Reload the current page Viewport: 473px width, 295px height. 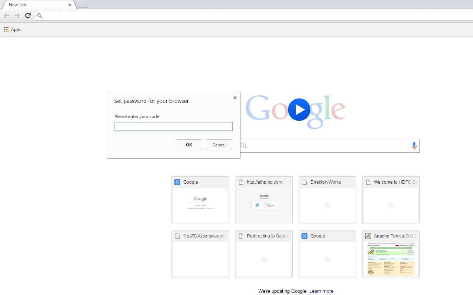pos(28,15)
